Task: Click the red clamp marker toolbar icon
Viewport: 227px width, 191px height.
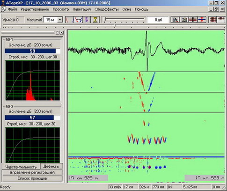Action: click(x=193, y=20)
